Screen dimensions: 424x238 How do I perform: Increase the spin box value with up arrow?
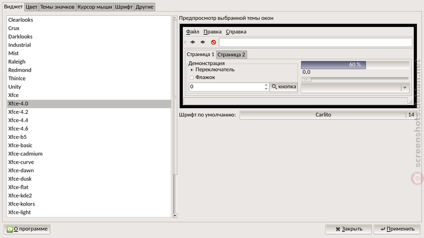[266, 85]
